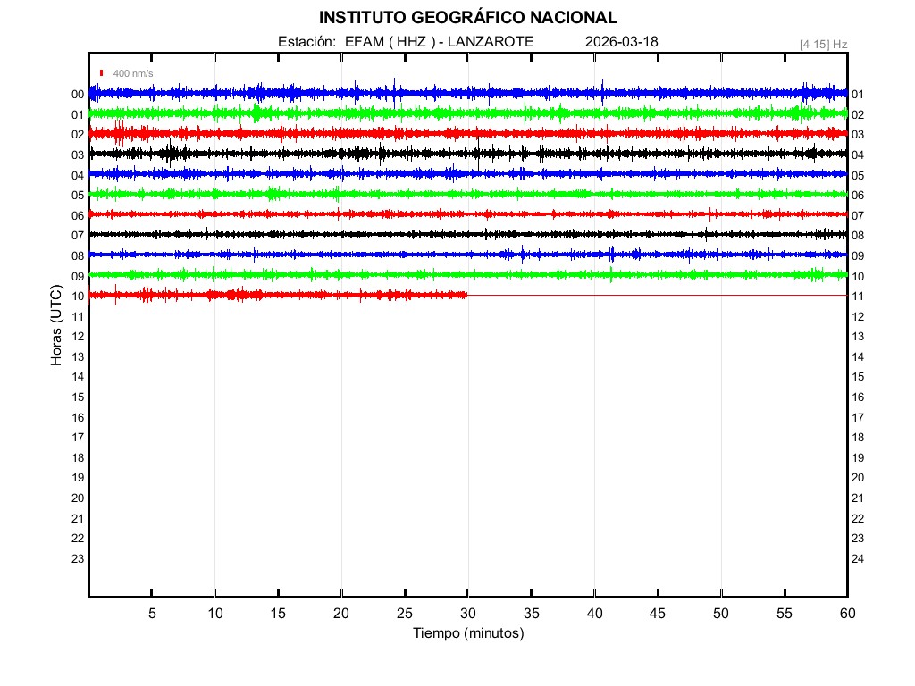Select the station label EFAM ( HHZ ) - LANZAROTE
The image size is (915, 686).
click(x=406, y=41)
